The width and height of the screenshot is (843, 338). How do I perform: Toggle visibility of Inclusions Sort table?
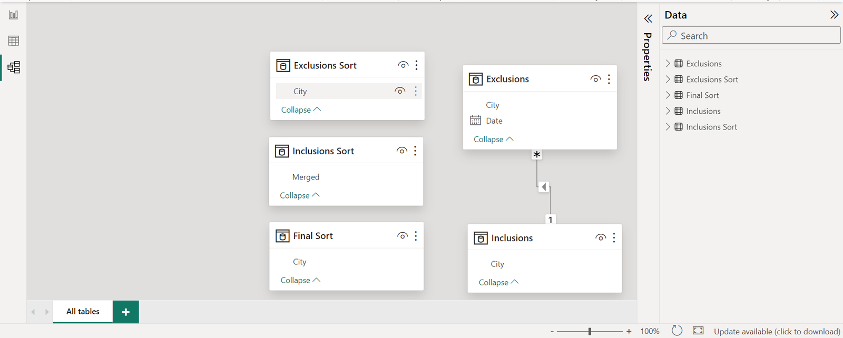tap(402, 151)
